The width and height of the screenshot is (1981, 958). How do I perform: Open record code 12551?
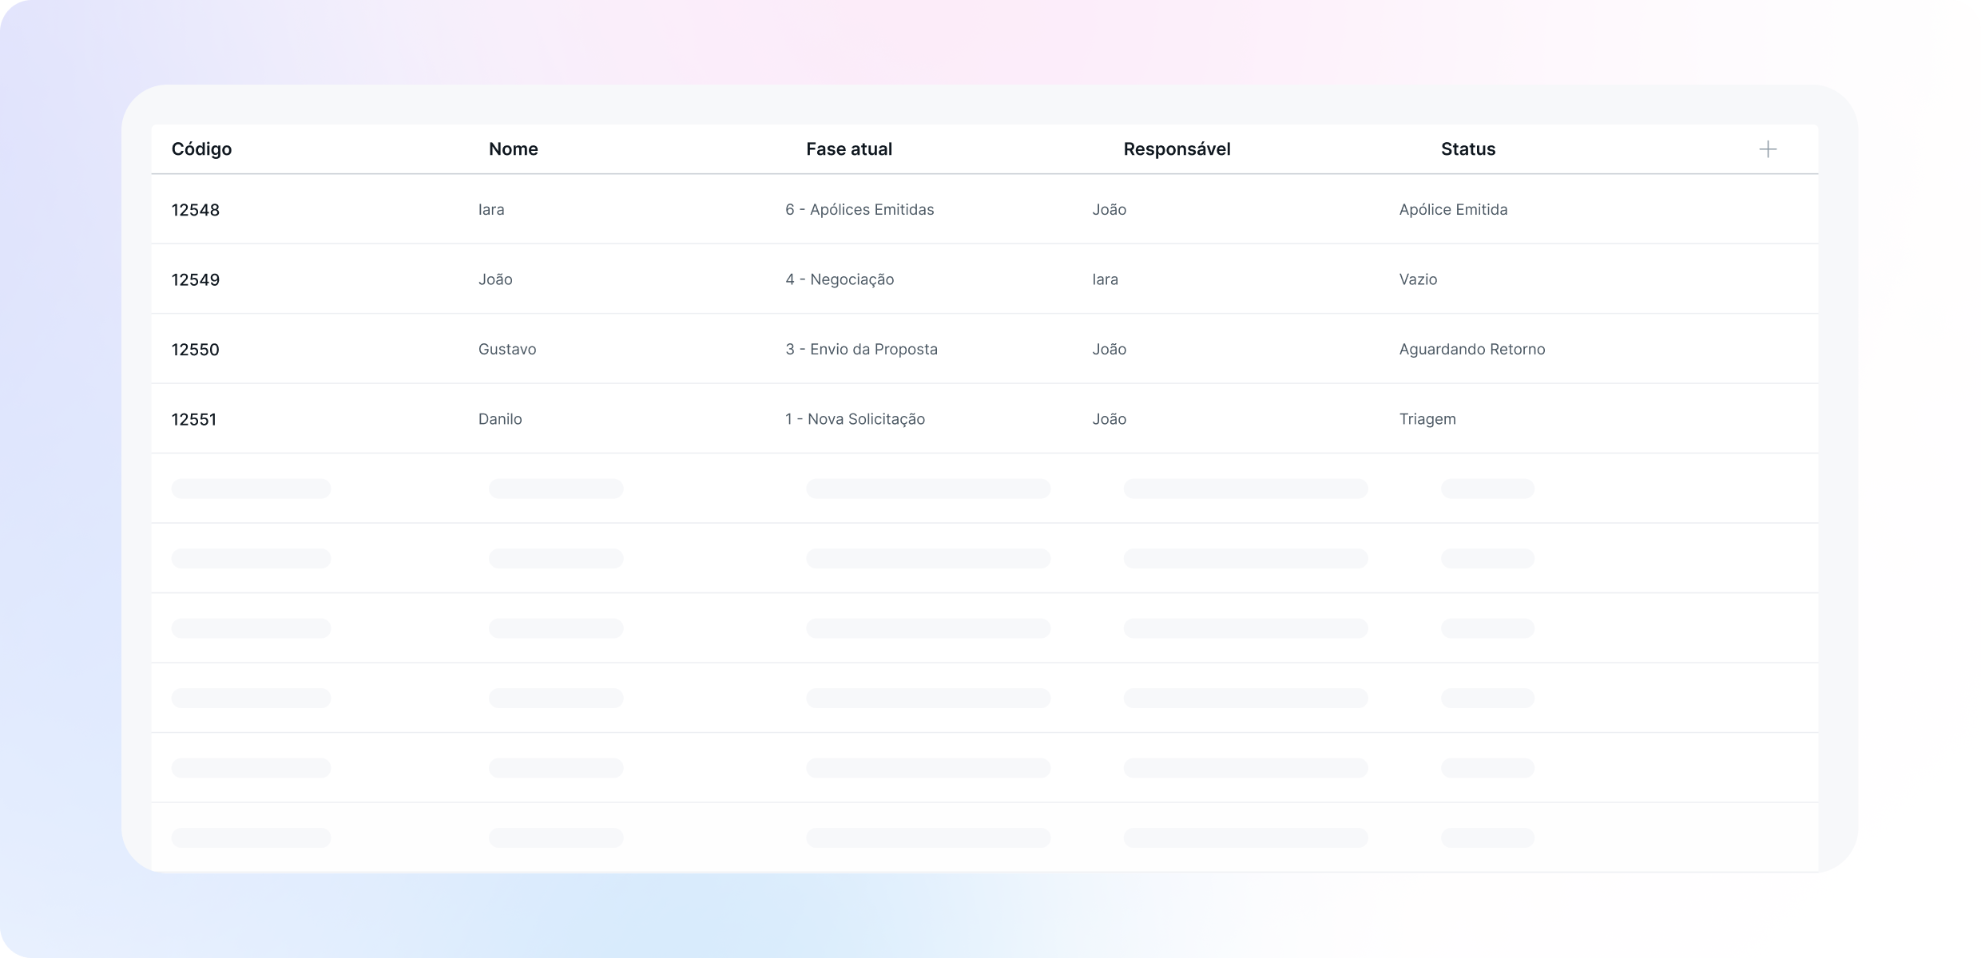(x=194, y=420)
